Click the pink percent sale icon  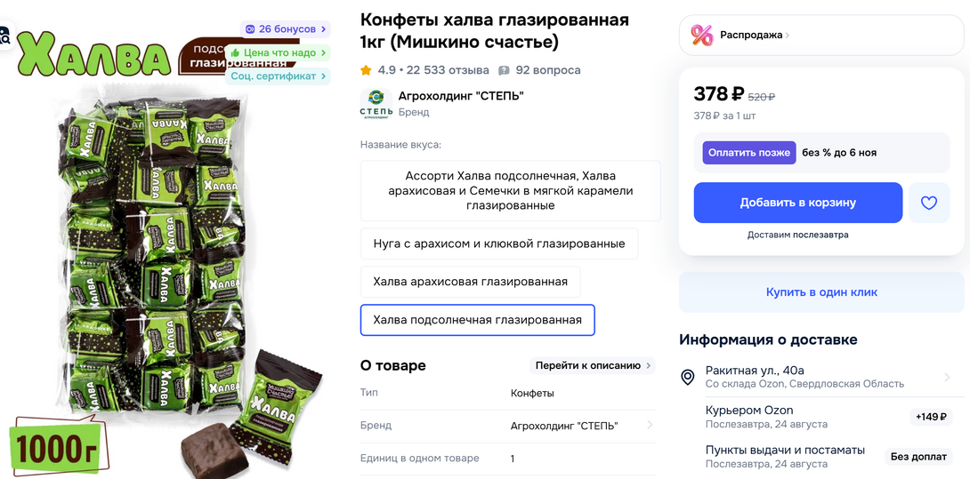[702, 36]
